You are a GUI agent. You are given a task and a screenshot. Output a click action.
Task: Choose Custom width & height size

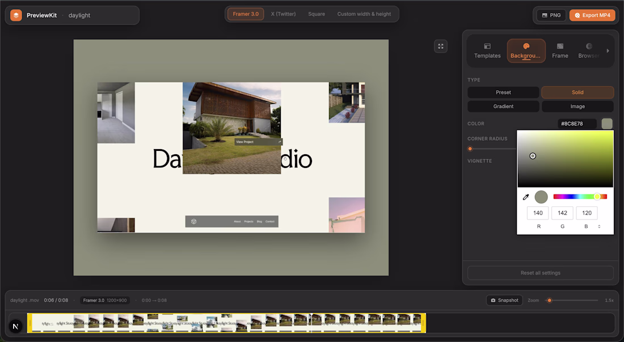click(364, 14)
